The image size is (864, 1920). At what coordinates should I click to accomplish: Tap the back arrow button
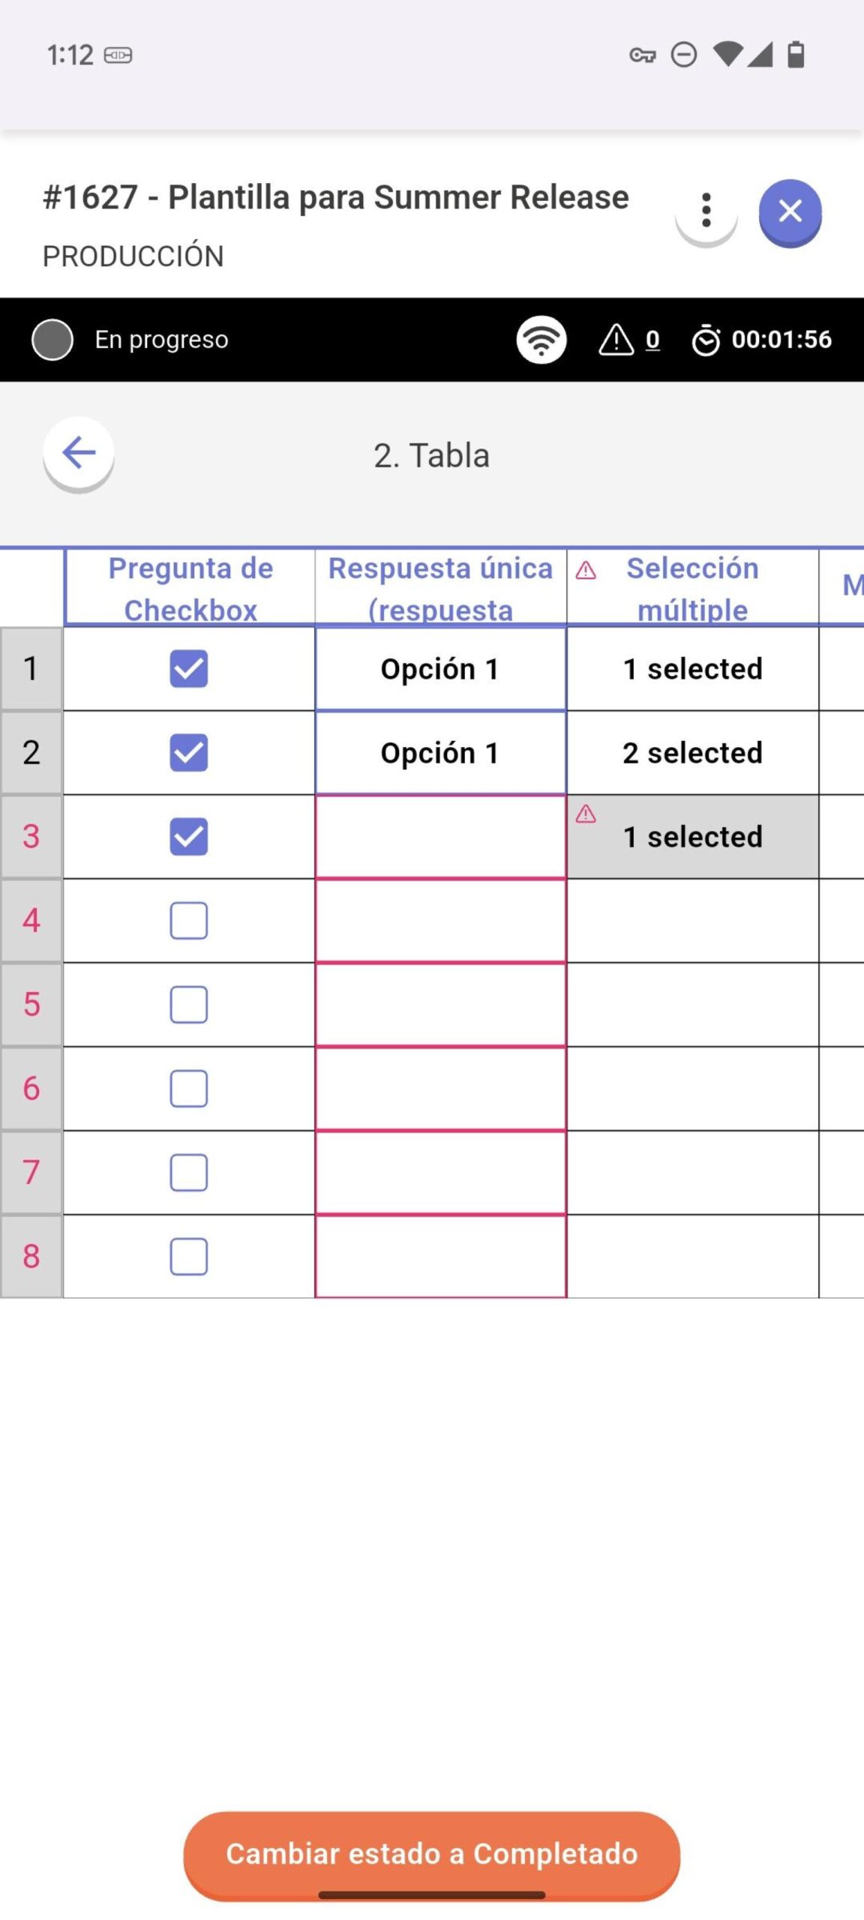pyautogui.click(x=79, y=453)
